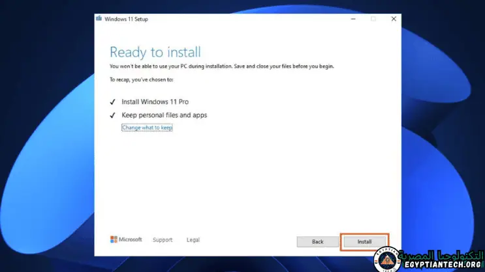Open the Legal link
This screenshot has width=485, height=272.
(x=193, y=240)
